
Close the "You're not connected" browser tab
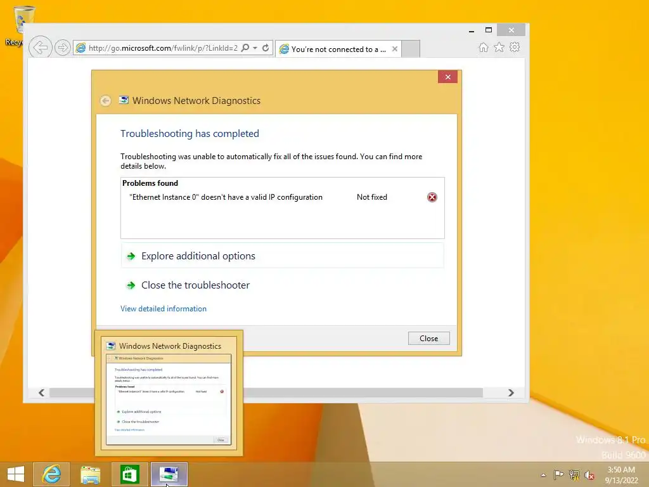click(x=395, y=49)
